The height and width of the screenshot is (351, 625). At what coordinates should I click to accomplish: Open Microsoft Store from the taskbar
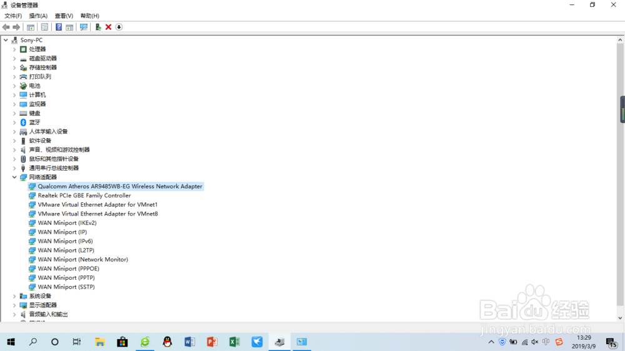[x=122, y=342]
